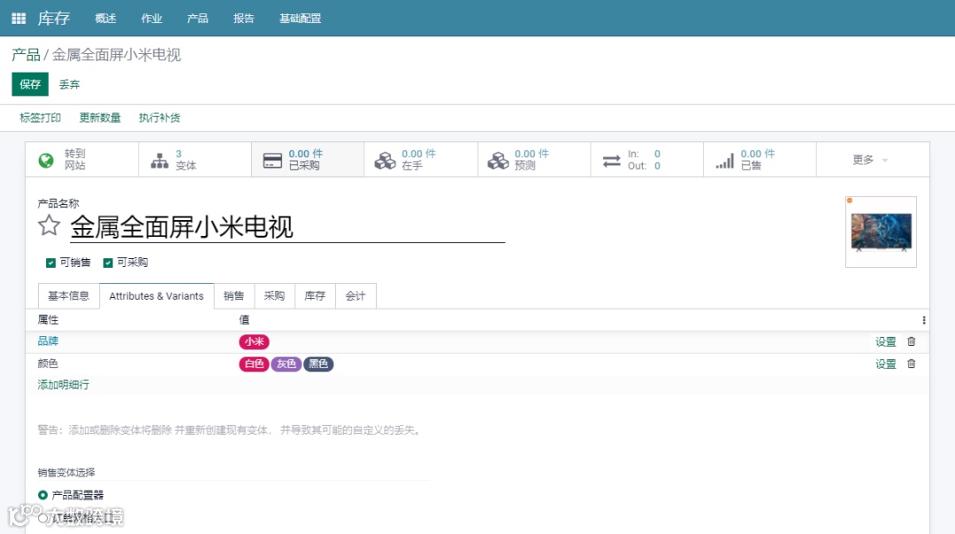Click the credit card icon for 已采购
Screen dimensions: 955x534
click(x=272, y=160)
